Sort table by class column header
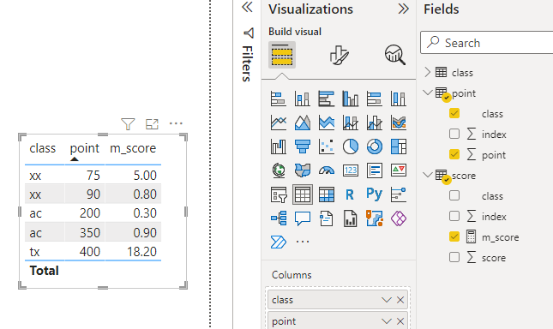Screen dimensions: 553x329 click(x=42, y=148)
